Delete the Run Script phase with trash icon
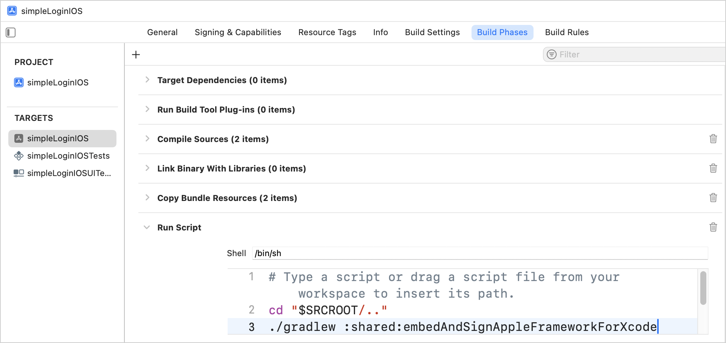726x343 pixels. [713, 227]
